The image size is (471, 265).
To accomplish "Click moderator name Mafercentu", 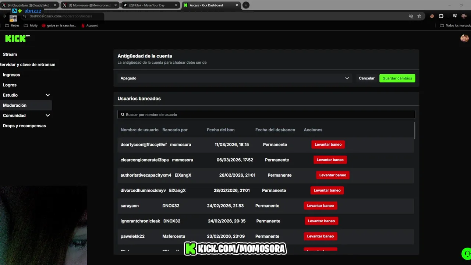I will pos(174,236).
